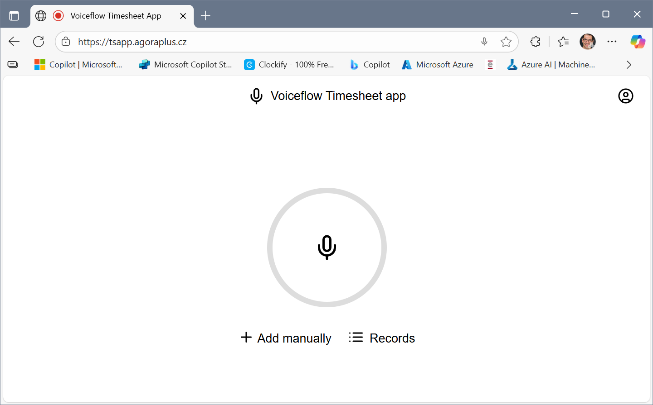Open a new browser tab
This screenshot has height=405, width=653.
tap(205, 16)
